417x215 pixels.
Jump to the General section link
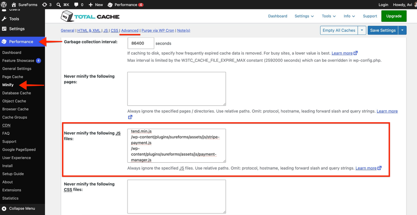coord(68,30)
